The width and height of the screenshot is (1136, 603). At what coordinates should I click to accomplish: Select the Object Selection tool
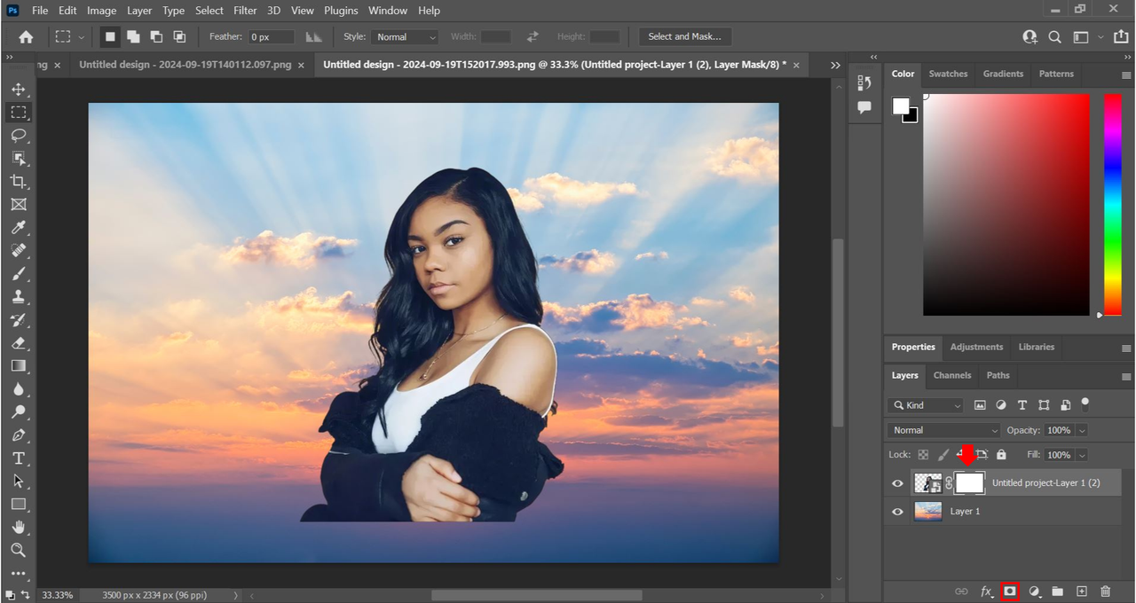19,159
